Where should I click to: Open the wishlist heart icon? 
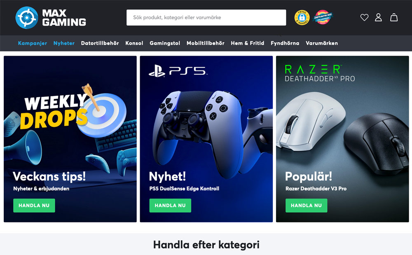364,18
